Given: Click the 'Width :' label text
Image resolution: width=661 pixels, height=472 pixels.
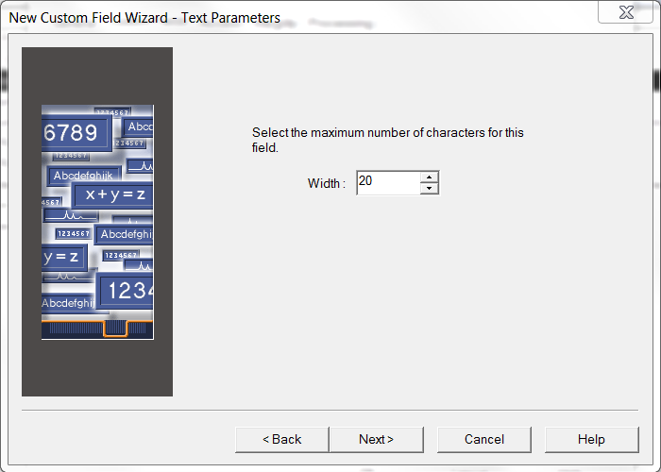Looking at the screenshot, I should 327,183.
